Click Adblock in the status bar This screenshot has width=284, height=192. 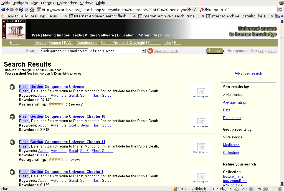(199, 189)
